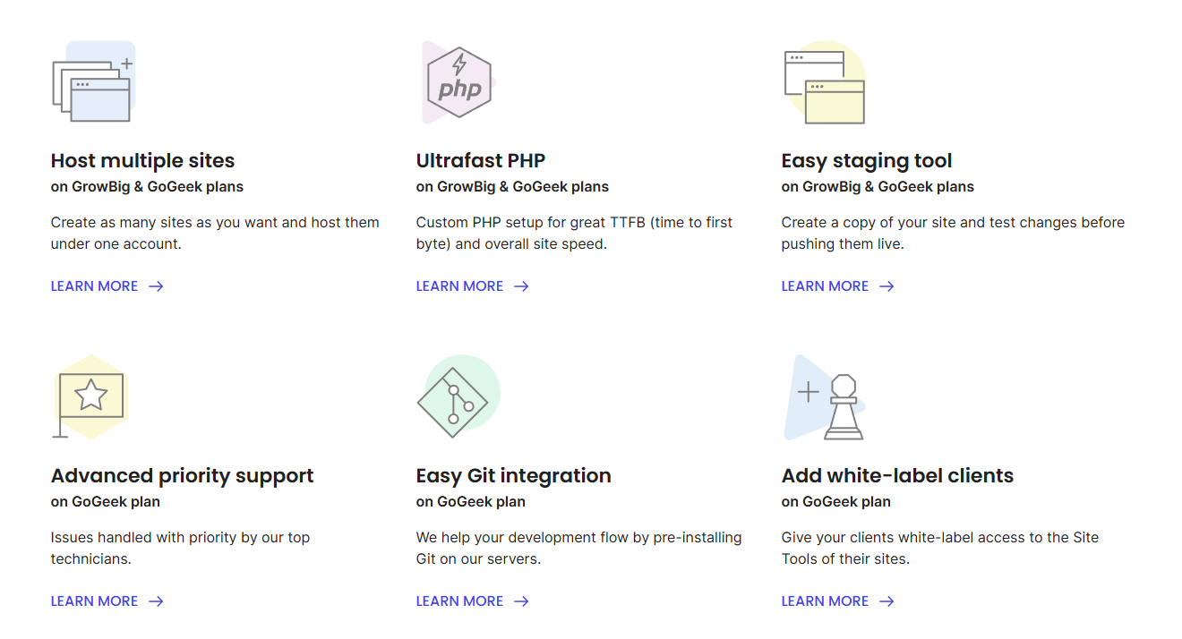
Task: Click the arrow beside Host multiple sites Learn More
Action: pyautogui.click(x=156, y=286)
